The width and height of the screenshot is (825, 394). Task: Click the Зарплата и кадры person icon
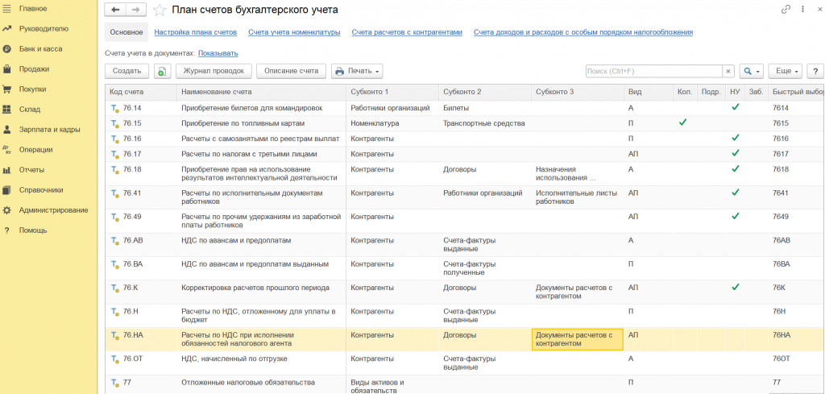coord(6,130)
